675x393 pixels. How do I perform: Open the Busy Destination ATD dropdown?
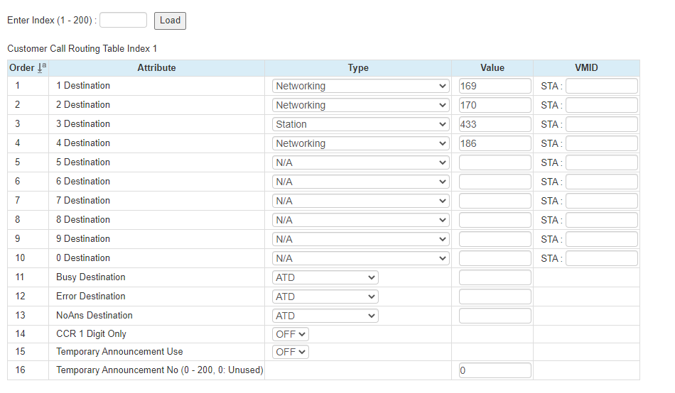pyautogui.click(x=325, y=277)
